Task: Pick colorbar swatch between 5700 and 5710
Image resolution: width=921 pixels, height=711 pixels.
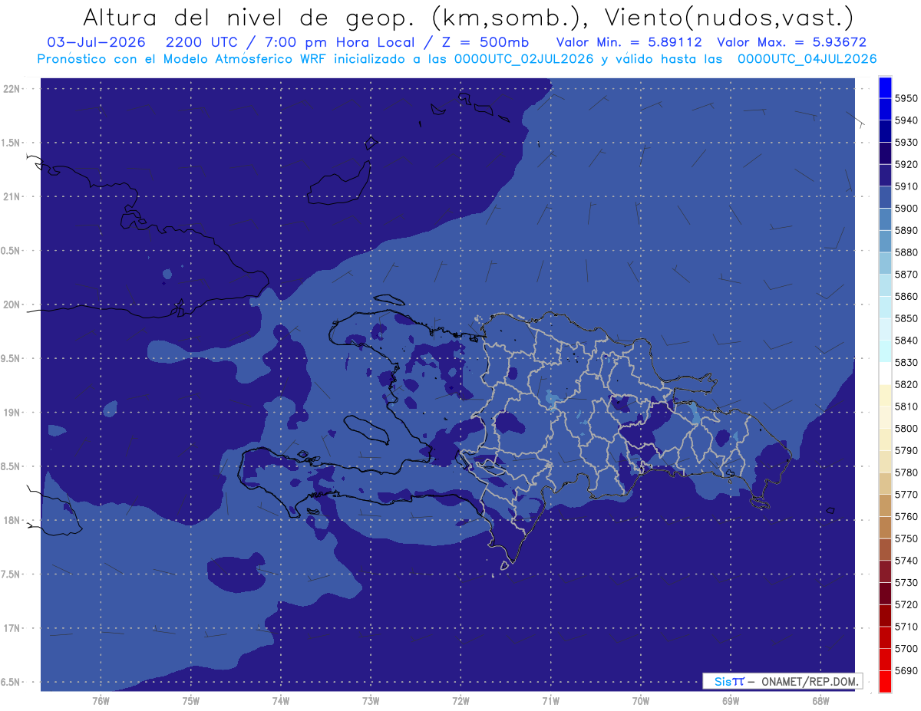Action: click(885, 637)
